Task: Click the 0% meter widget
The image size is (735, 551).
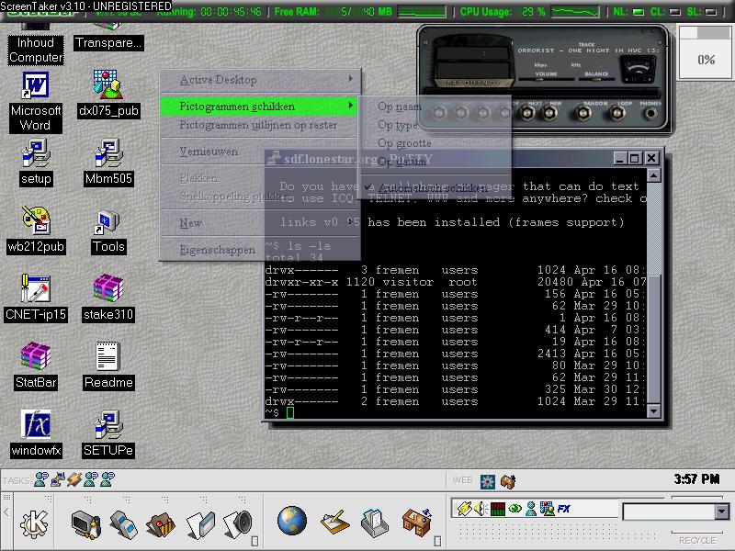Action: [x=706, y=51]
